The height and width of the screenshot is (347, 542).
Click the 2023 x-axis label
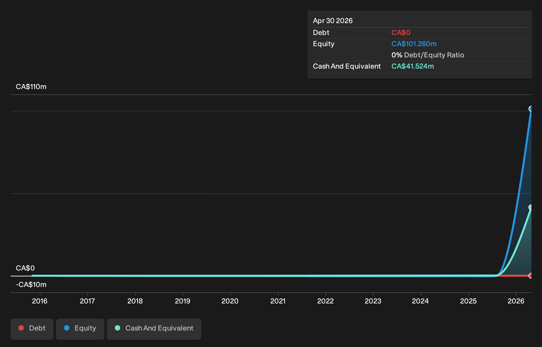tap(373, 301)
